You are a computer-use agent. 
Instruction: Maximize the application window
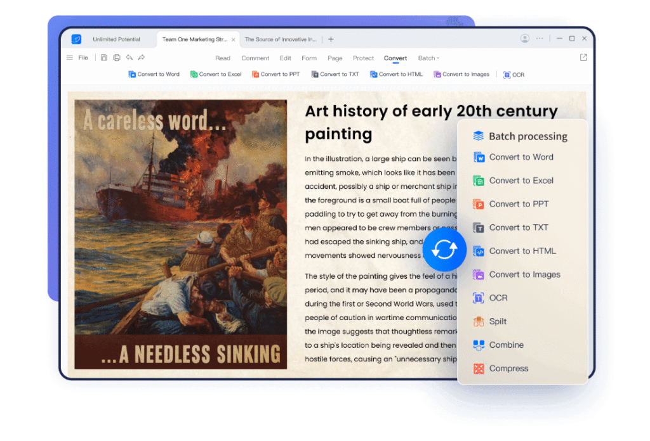(x=572, y=39)
